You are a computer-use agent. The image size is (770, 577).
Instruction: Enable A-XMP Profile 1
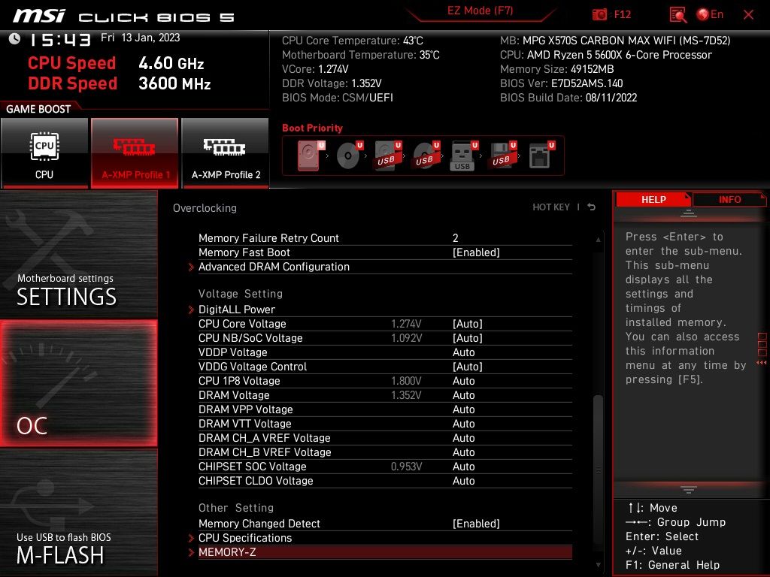(x=135, y=153)
